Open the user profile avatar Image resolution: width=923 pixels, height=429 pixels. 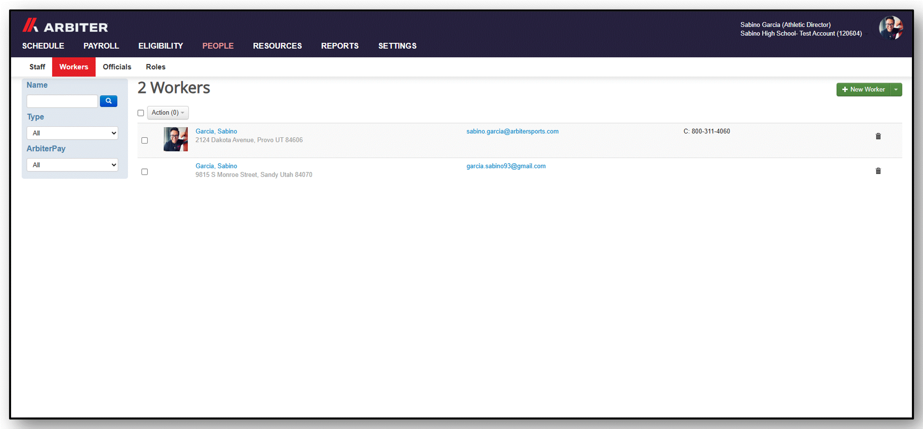click(x=891, y=28)
